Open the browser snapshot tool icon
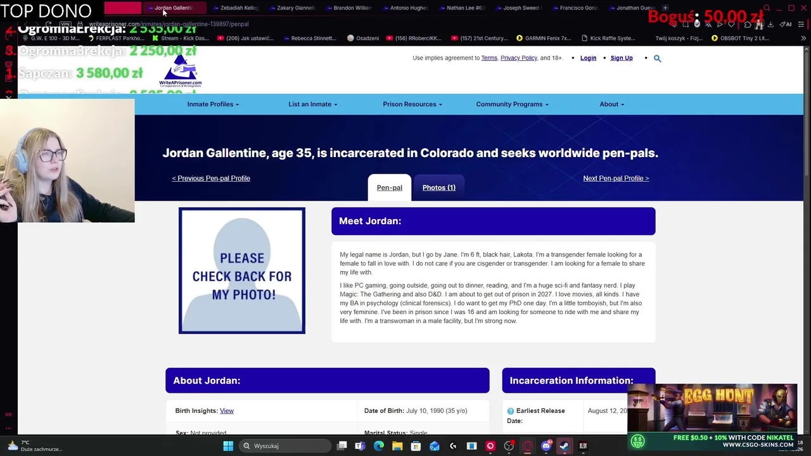This screenshot has width=811, height=456. pos(686,24)
